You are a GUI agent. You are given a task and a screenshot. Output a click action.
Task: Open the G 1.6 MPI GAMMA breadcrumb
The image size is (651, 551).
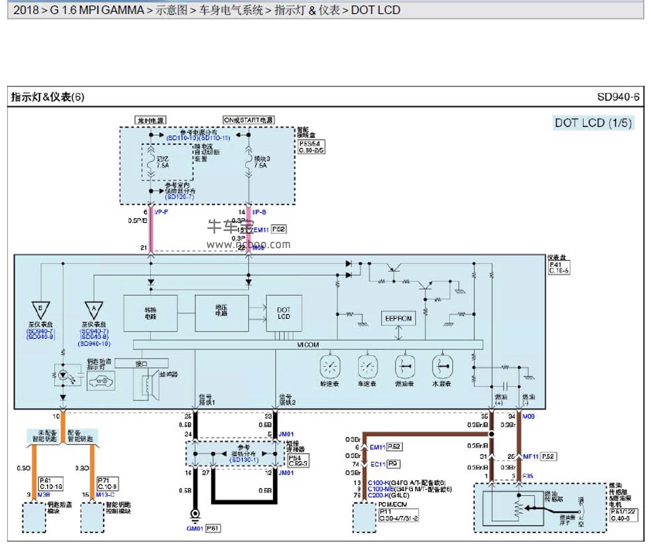(x=97, y=10)
